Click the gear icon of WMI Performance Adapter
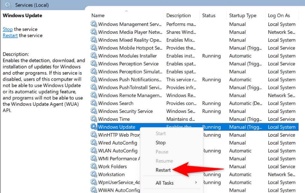Screen dimensions: 305x193 [x=94, y=158]
